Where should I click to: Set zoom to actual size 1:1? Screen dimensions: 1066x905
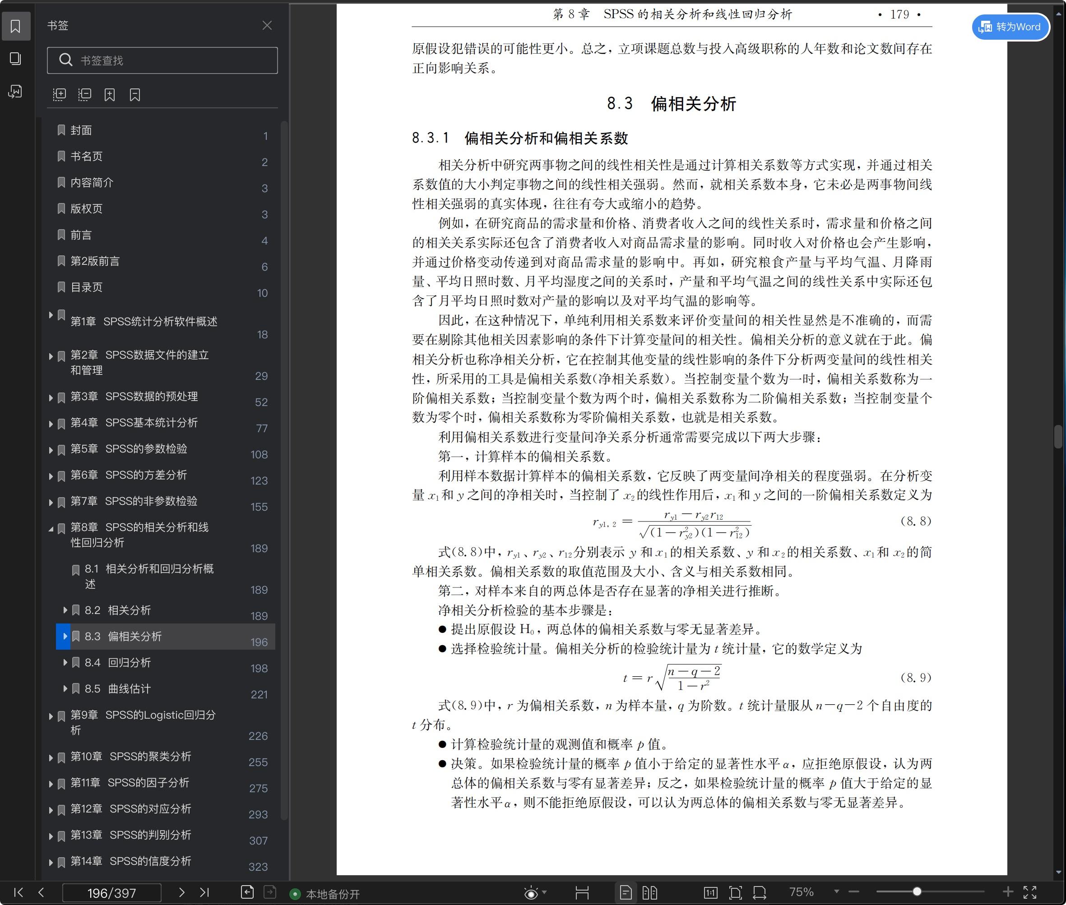[711, 893]
